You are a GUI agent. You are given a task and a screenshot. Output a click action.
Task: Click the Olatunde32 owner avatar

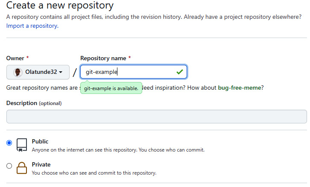tap(18, 72)
